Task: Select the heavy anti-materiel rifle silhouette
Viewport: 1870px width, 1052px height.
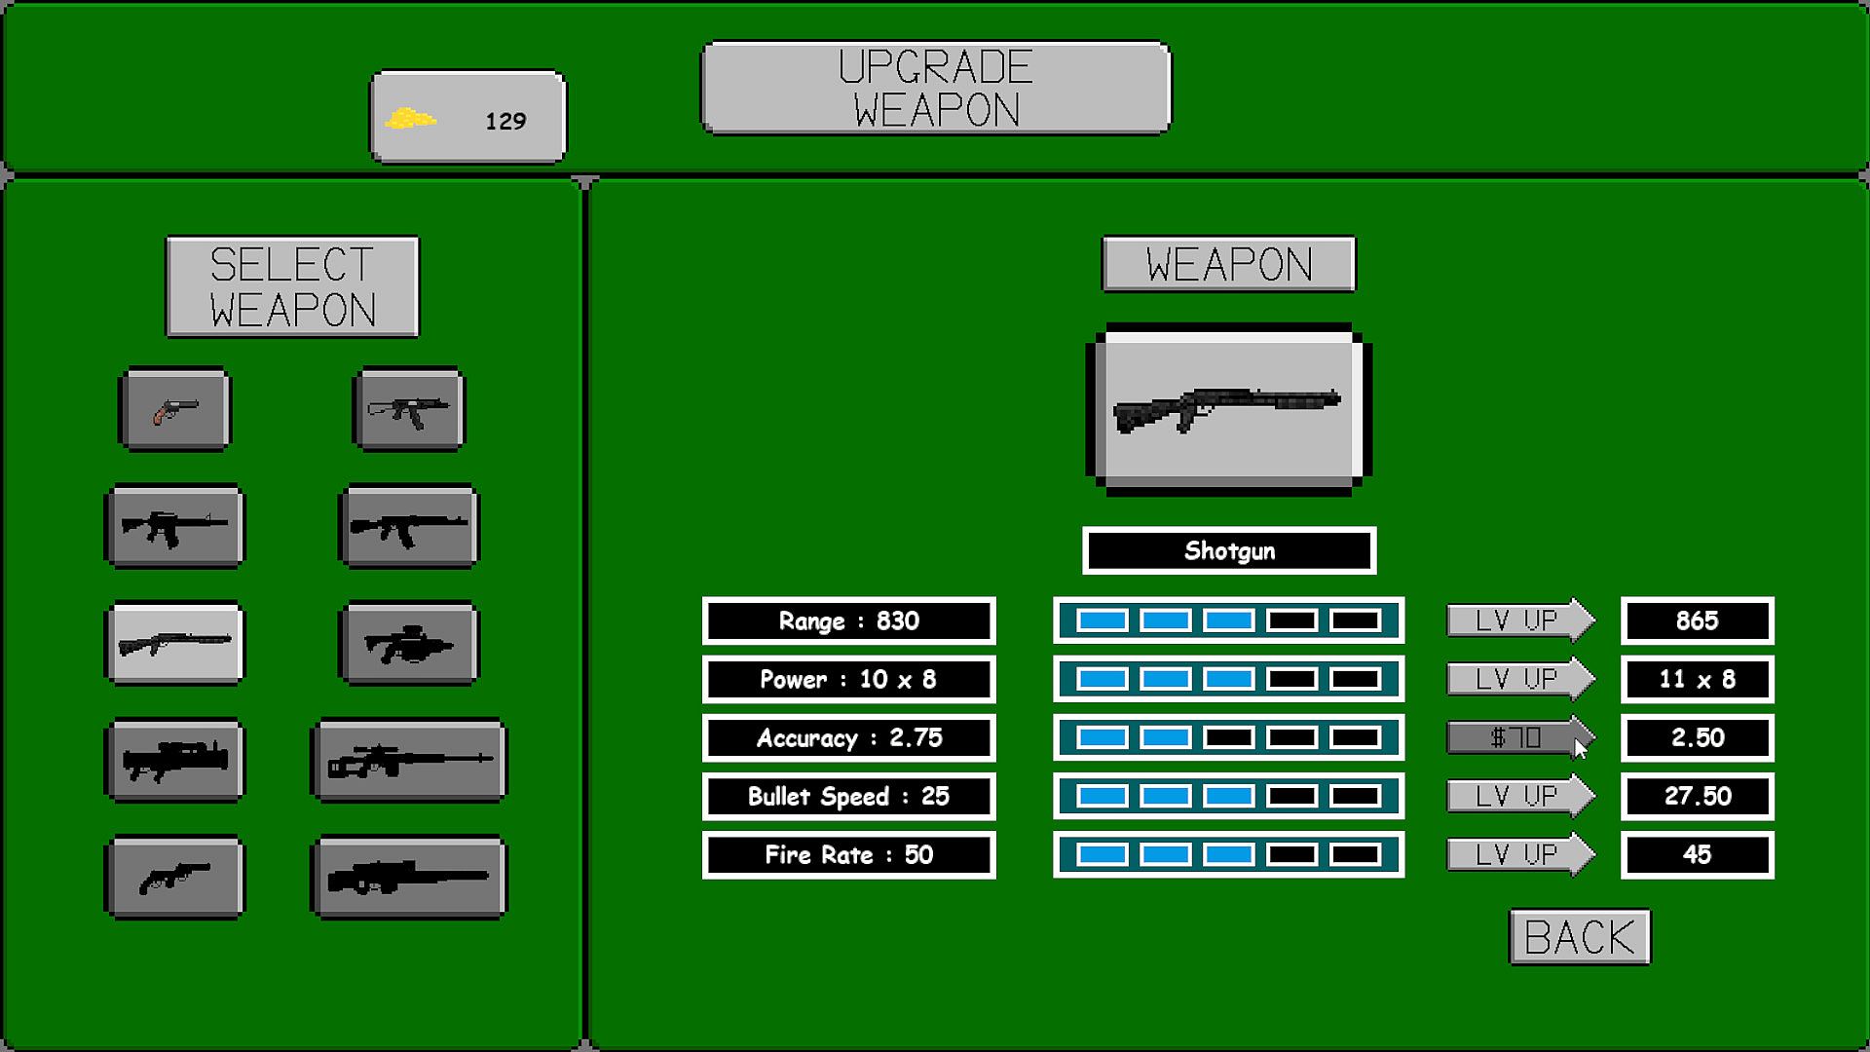Action: 409,877
